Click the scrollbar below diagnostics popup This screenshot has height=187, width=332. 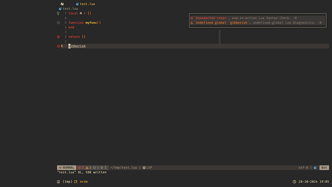(x=220, y=37)
